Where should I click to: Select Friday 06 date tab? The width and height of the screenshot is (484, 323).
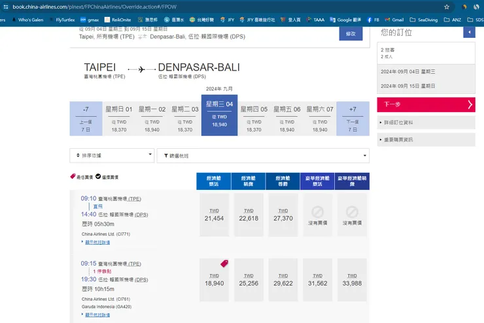point(286,119)
